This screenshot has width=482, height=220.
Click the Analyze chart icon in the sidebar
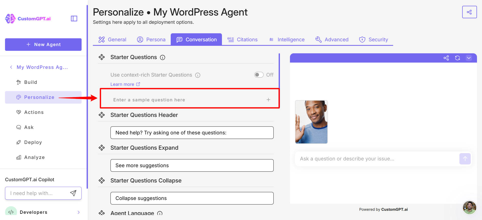click(19, 157)
